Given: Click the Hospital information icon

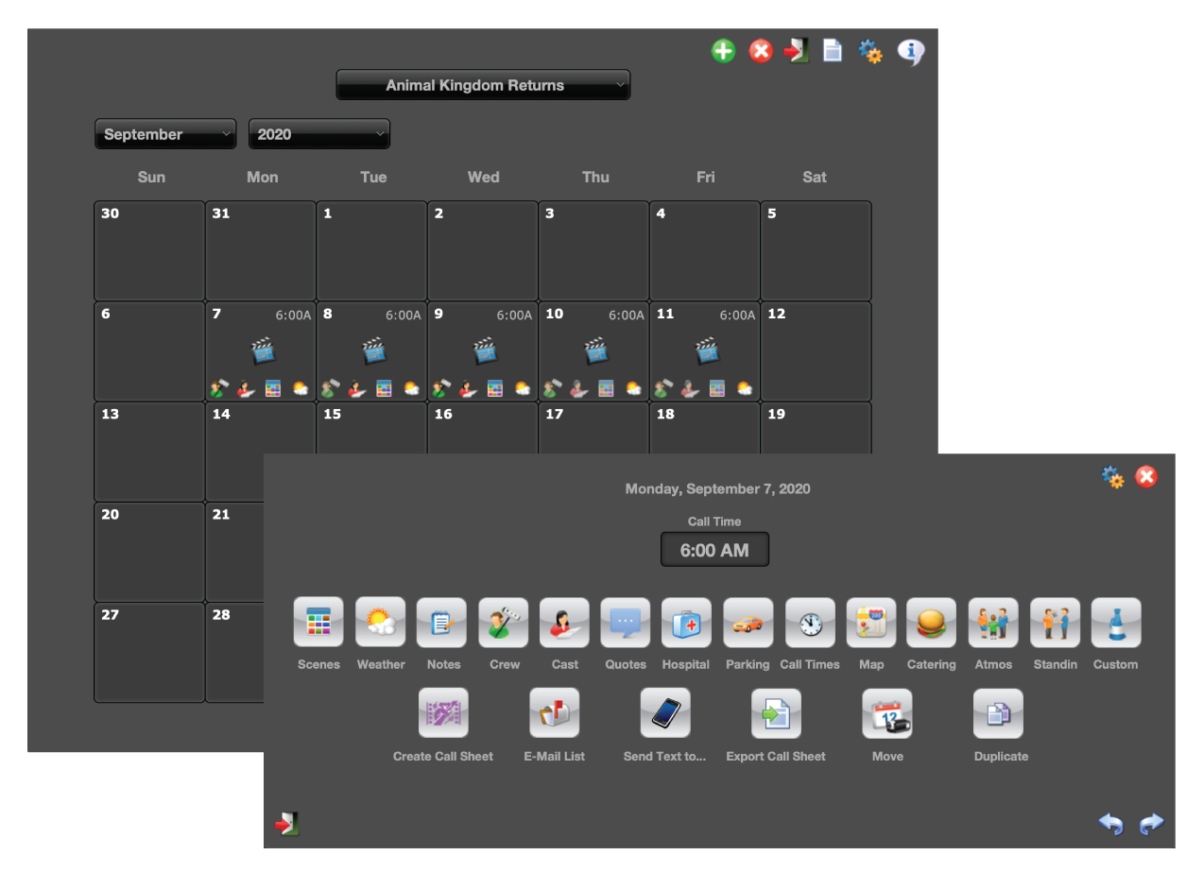Looking at the screenshot, I should click(685, 623).
